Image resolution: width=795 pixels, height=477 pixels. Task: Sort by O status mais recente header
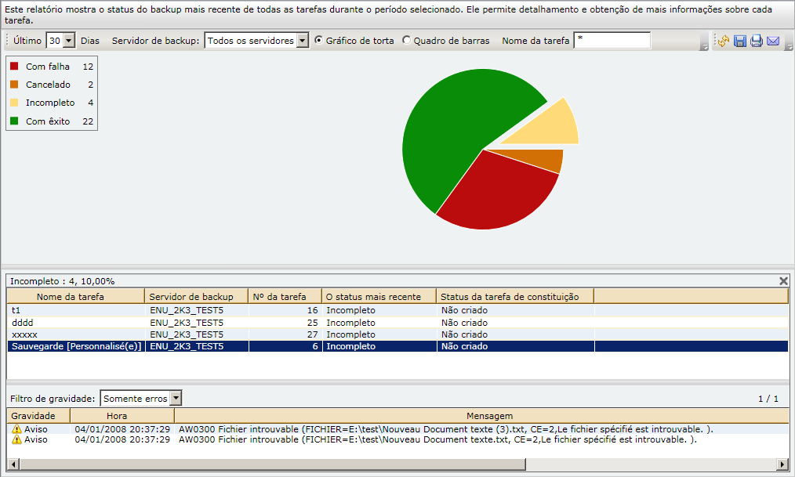tap(379, 297)
